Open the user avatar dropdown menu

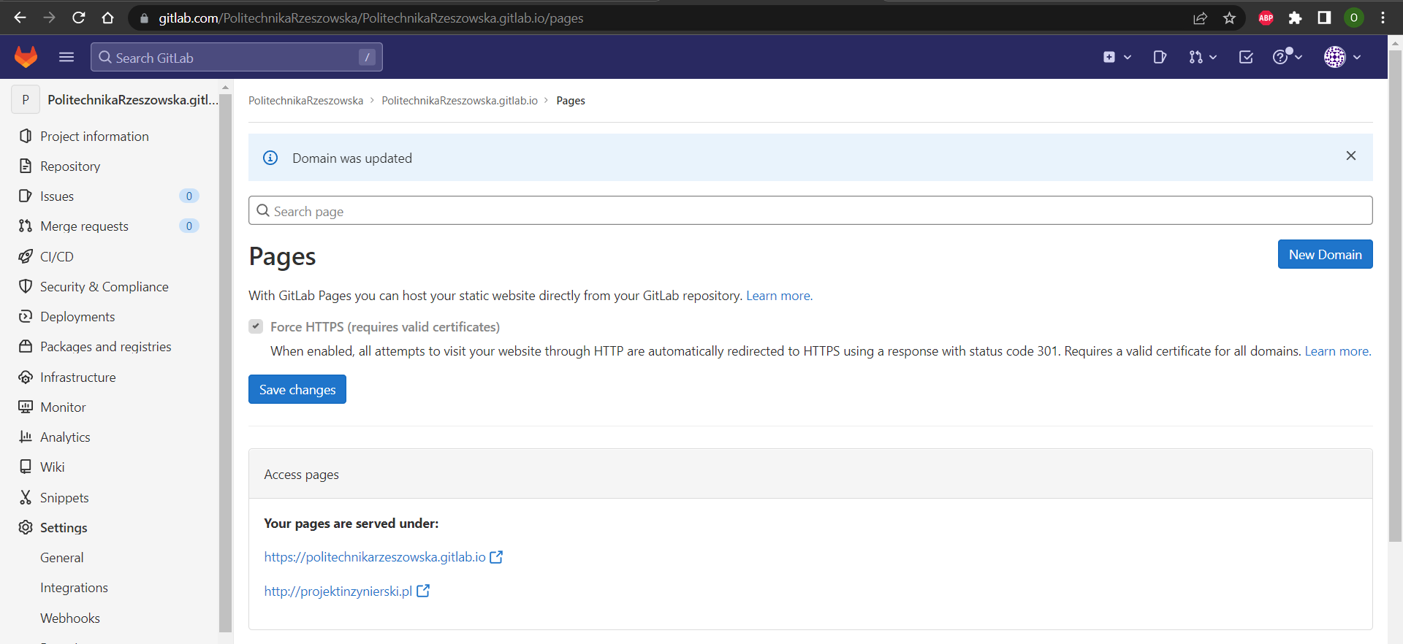1342,57
